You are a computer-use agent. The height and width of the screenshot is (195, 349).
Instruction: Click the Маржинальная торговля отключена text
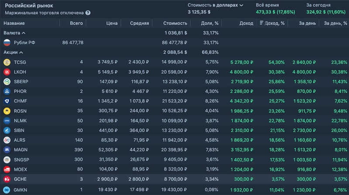tap(44, 13)
